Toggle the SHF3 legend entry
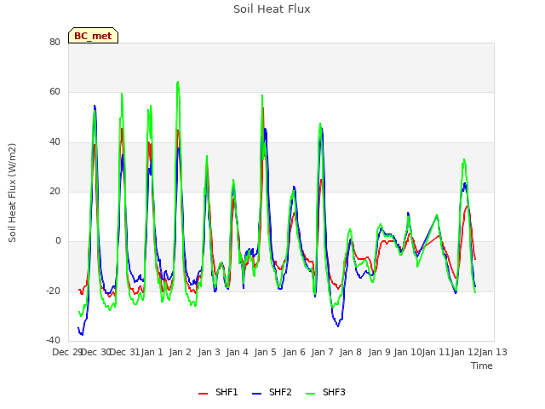The width and height of the screenshot is (545, 409). click(x=325, y=392)
